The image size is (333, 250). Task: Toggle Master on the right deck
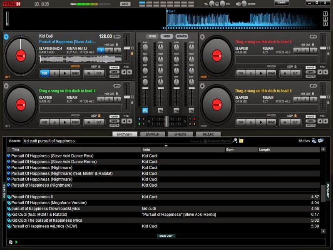(271, 66)
